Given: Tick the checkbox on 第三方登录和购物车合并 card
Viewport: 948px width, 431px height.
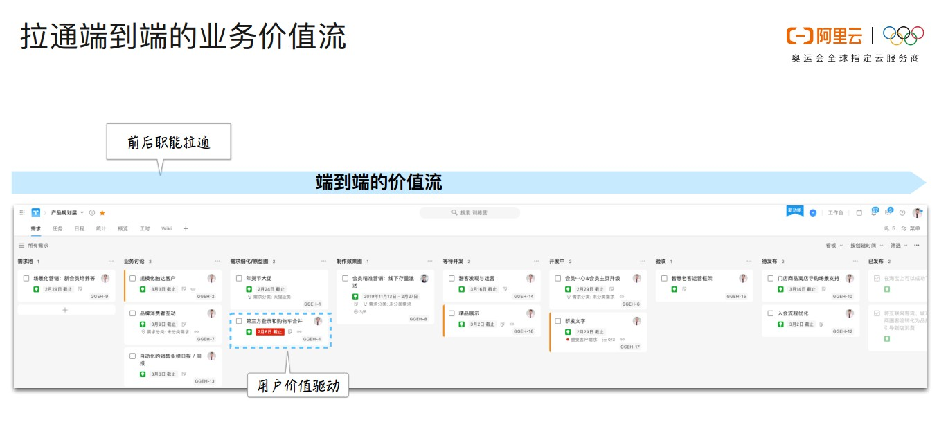Looking at the screenshot, I should click(x=238, y=321).
